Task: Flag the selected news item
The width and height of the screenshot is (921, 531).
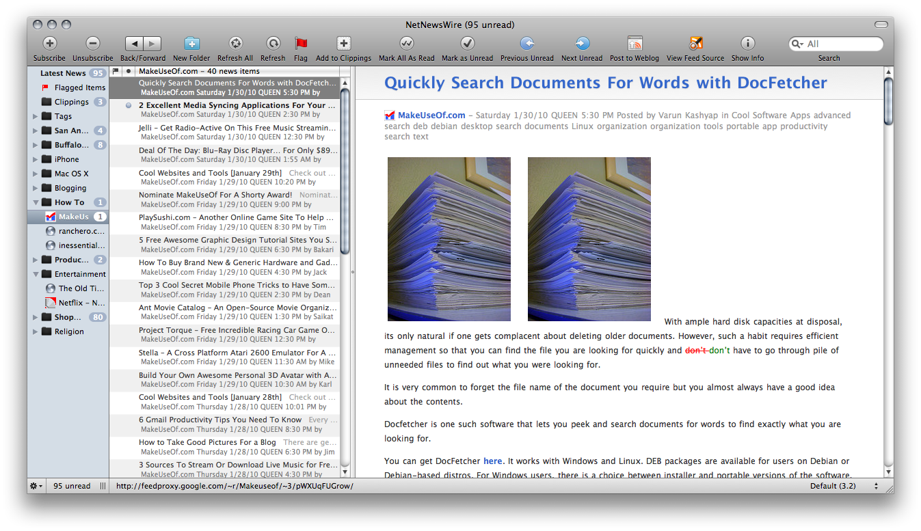Action: click(x=300, y=44)
